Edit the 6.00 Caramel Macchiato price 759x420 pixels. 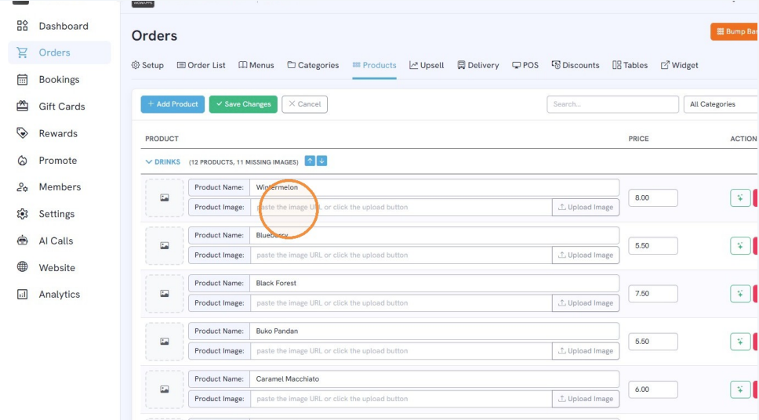[x=653, y=389]
